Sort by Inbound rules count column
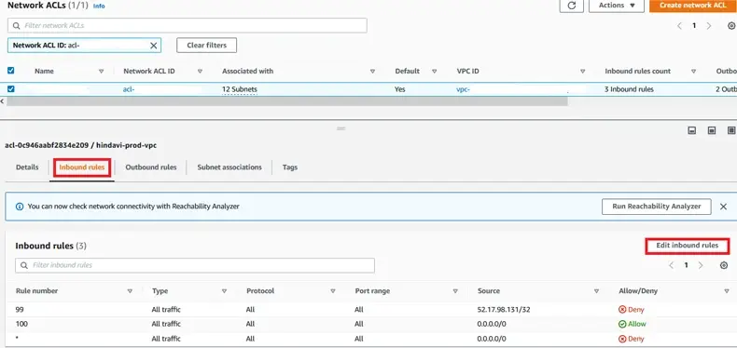The width and height of the screenshot is (737, 348). (693, 72)
